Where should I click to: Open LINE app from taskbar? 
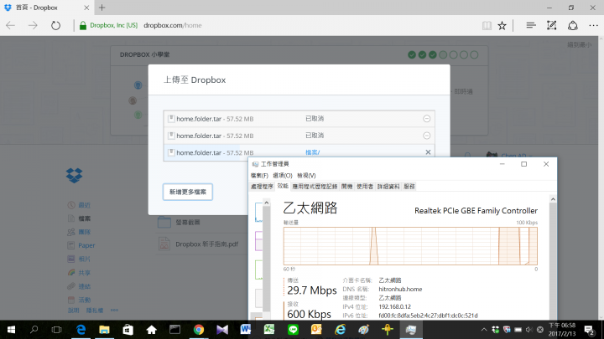293,330
